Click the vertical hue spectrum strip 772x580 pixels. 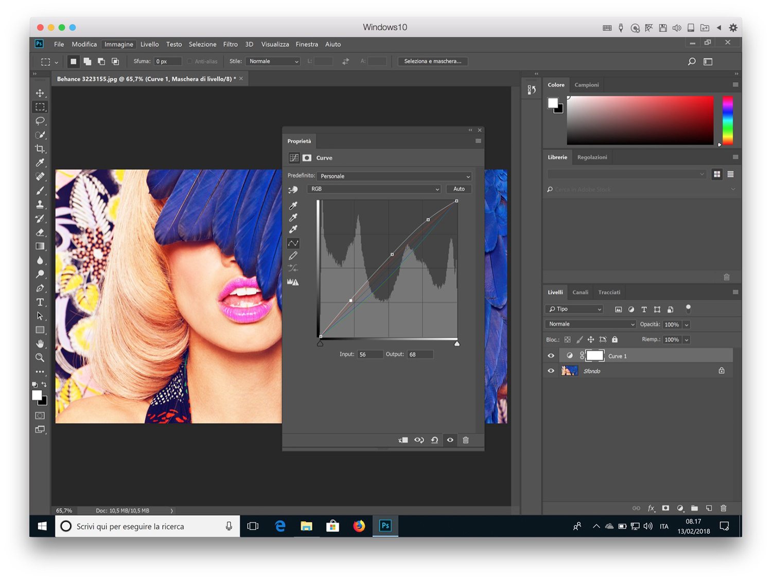727,120
